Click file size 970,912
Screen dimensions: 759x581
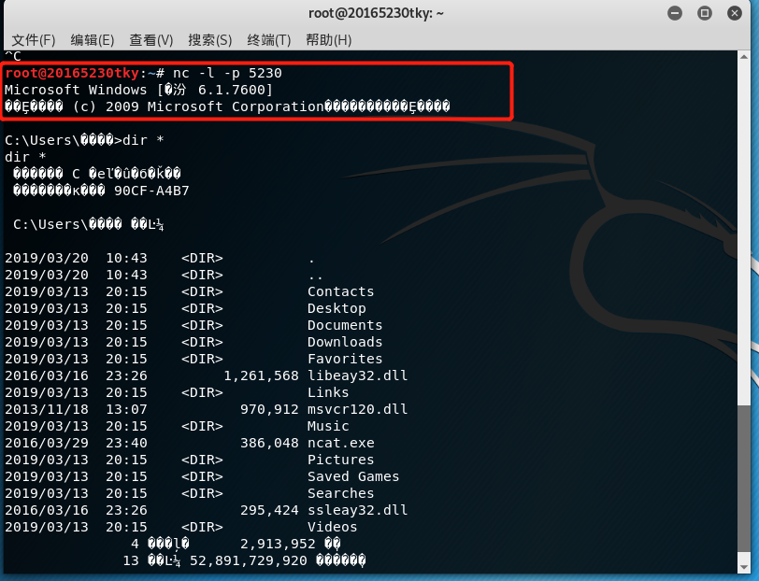click(x=269, y=409)
